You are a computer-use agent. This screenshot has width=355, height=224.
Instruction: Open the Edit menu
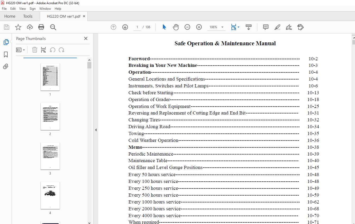[x=13, y=9]
